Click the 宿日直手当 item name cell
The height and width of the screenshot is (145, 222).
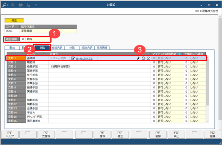(x=37, y=121)
